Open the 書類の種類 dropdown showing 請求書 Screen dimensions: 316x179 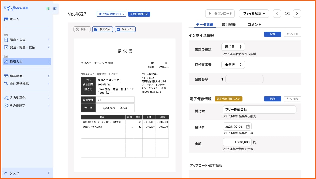pos(233,47)
